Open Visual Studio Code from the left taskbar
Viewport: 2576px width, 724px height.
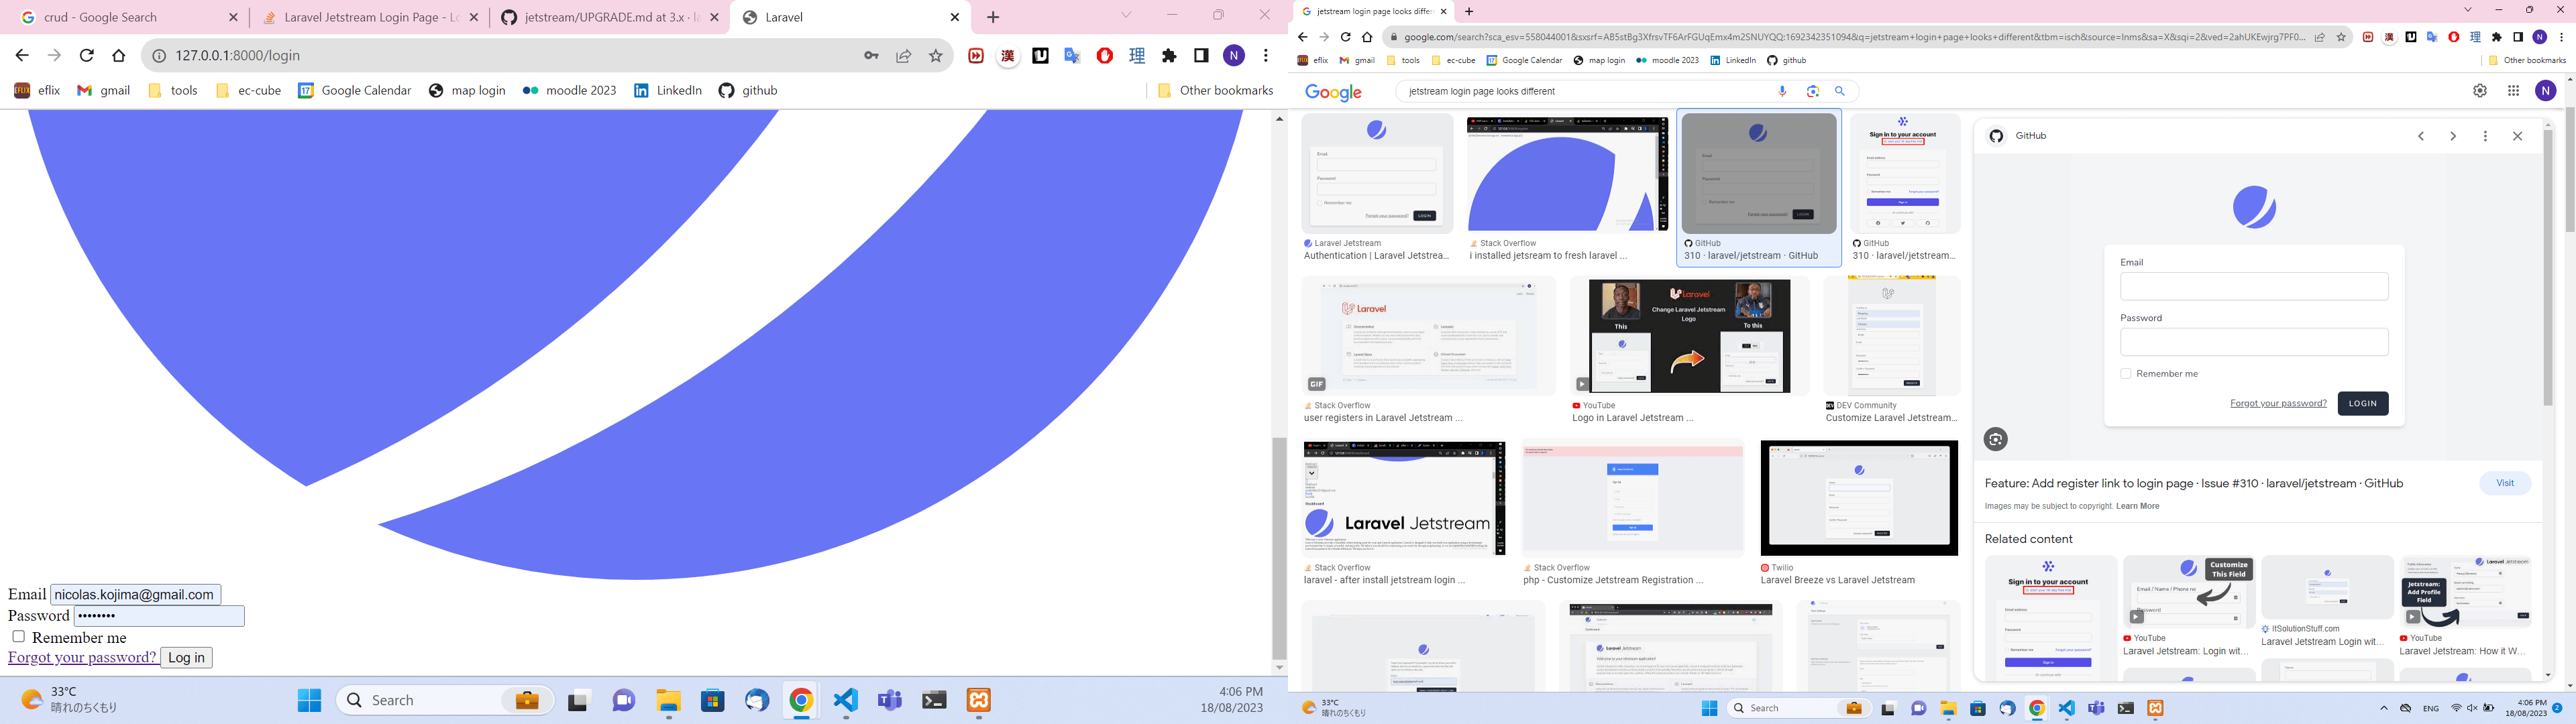point(845,700)
